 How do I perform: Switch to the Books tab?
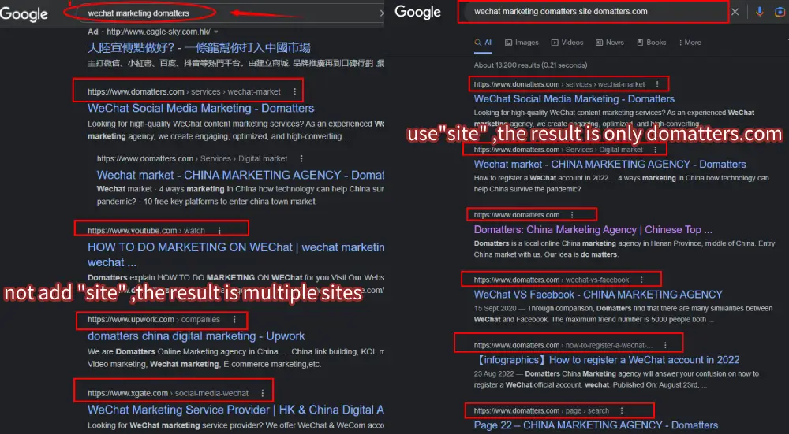coord(652,43)
